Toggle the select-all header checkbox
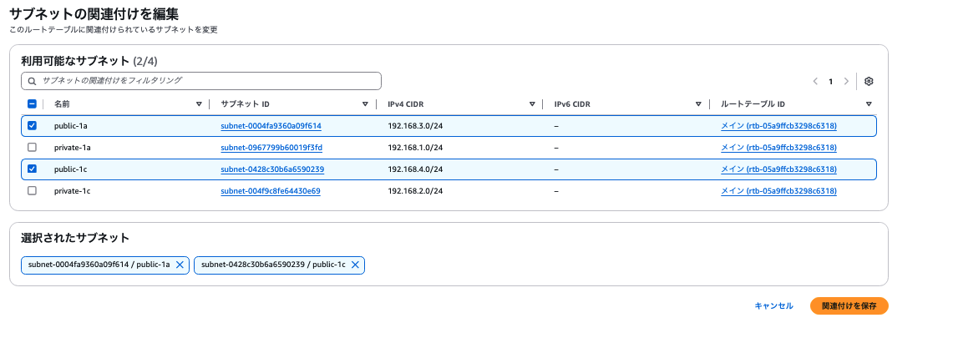The height and width of the screenshot is (338, 953). click(x=33, y=103)
